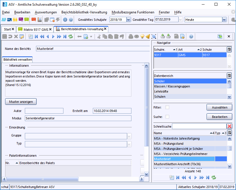
Task: Click the golden bell icon
Action: click(148, 36)
